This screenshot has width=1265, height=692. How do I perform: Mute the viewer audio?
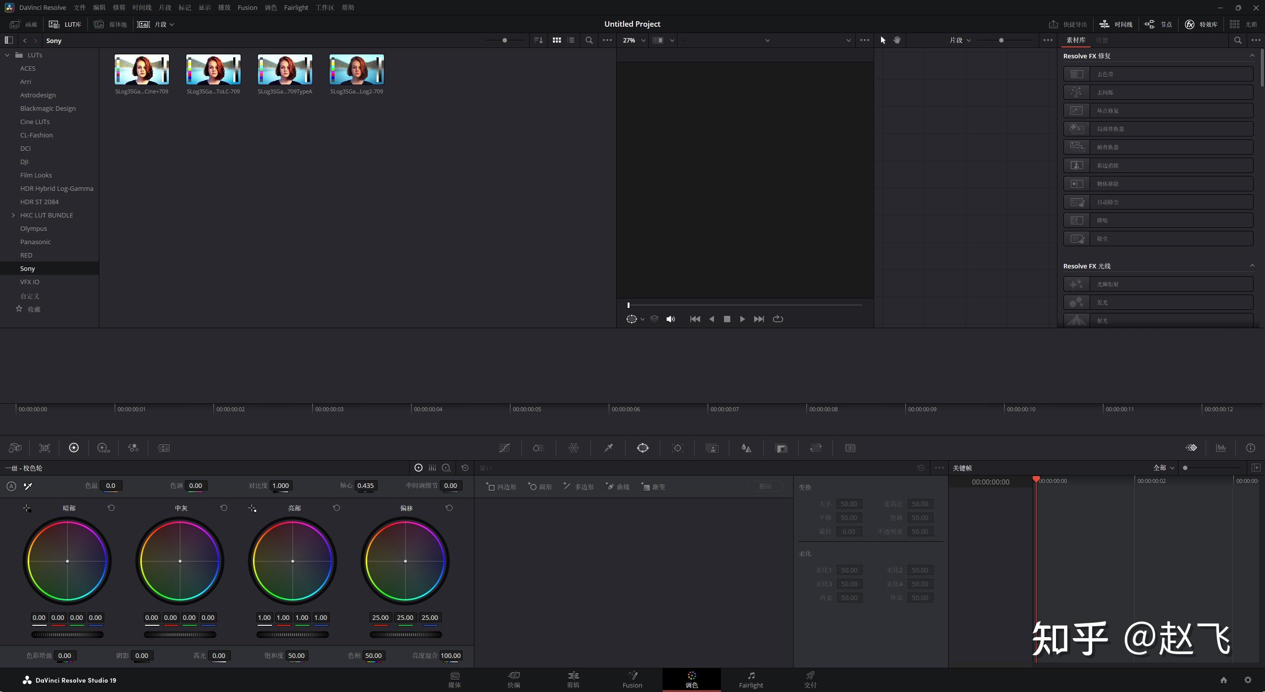click(671, 319)
